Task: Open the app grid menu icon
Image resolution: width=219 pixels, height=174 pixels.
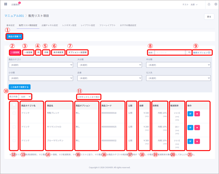Action: click(6, 4)
